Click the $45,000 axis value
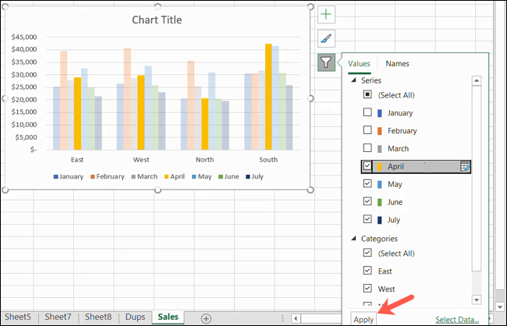Viewport: 507px width, 326px height. pos(24,37)
